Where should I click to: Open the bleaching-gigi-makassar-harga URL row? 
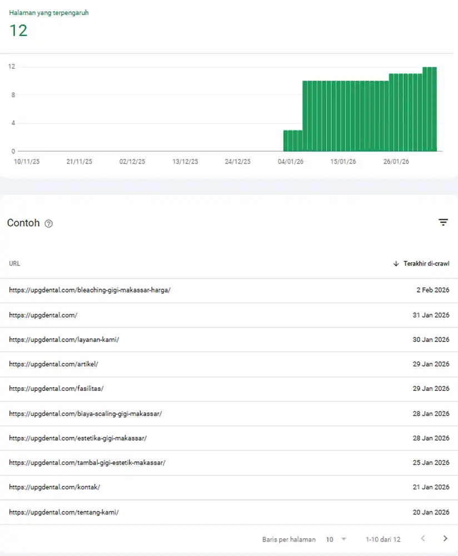tap(229, 290)
